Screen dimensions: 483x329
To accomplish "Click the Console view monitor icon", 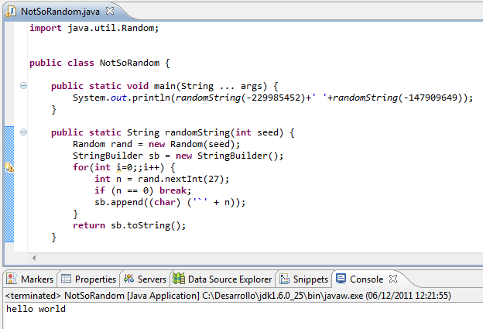I will click(x=341, y=279).
